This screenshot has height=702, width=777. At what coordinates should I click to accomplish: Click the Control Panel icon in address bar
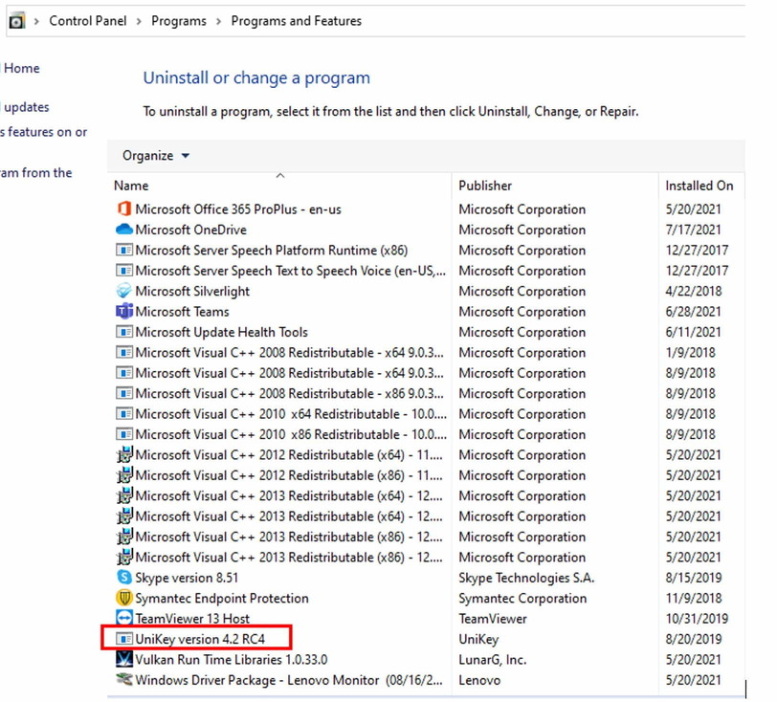[x=17, y=21]
